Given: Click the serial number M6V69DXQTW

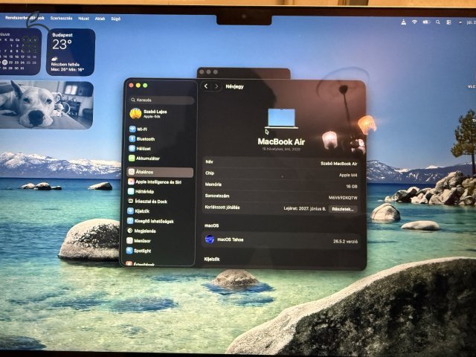Looking at the screenshot, I should click(x=343, y=198).
